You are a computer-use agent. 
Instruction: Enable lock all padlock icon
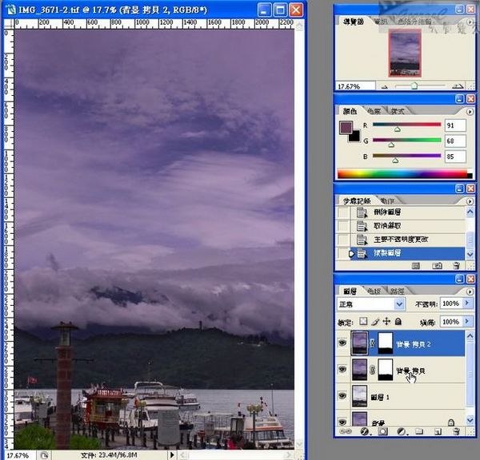(x=398, y=321)
